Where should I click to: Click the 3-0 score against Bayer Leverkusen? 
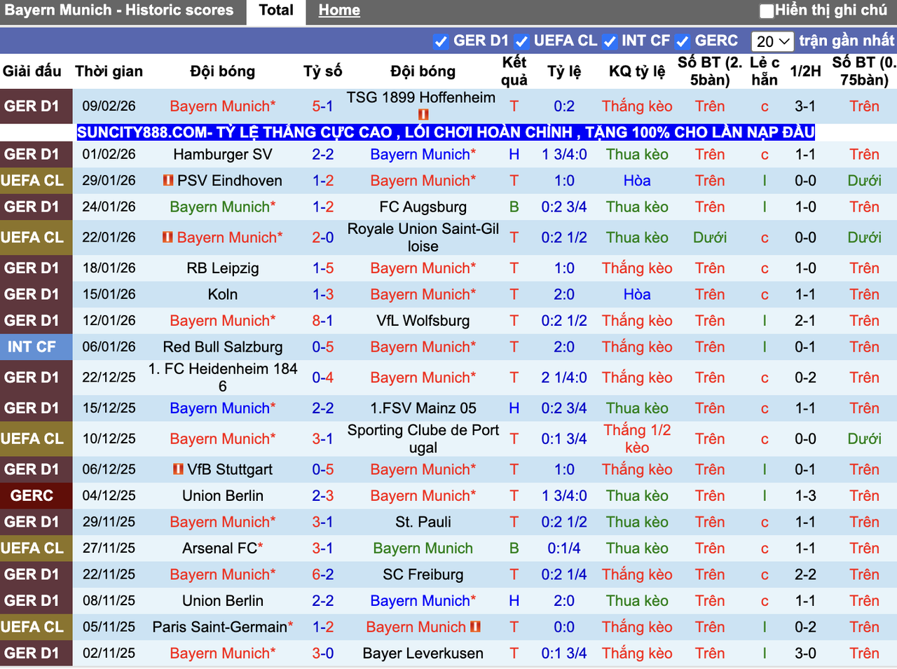[x=323, y=654]
